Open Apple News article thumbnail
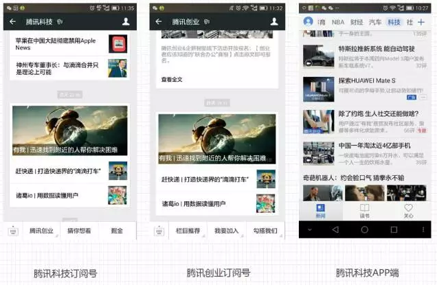Screen dimensions: 437x296 118,44
